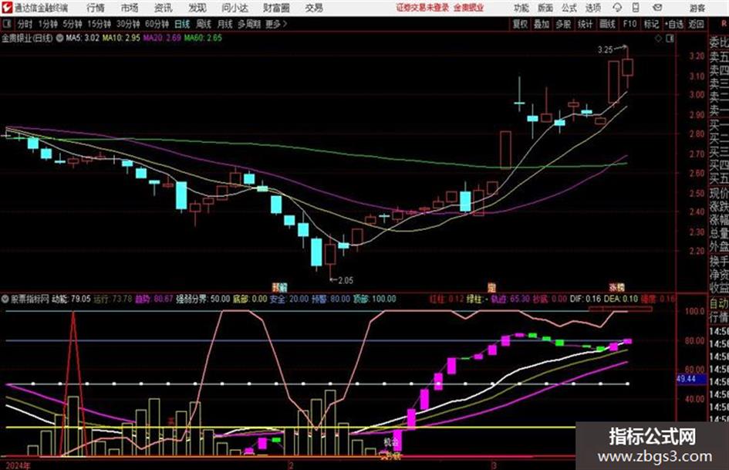Click the 叠加 overlay button
The width and height of the screenshot is (729, 470).
[x=542, y=24]
